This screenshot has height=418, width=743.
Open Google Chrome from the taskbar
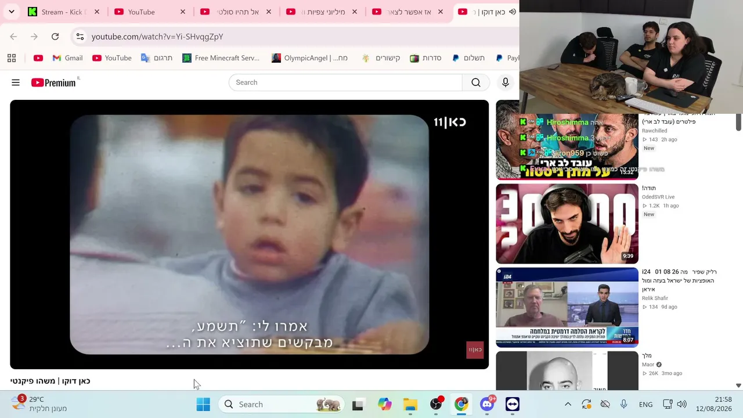(x=461, y=405)
